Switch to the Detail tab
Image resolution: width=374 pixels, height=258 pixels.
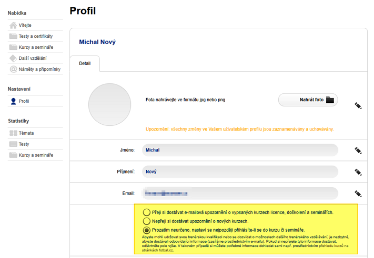point(85,63)
